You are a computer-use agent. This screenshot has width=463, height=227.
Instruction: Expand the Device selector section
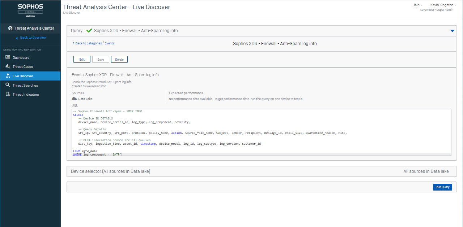click(262, 171)
